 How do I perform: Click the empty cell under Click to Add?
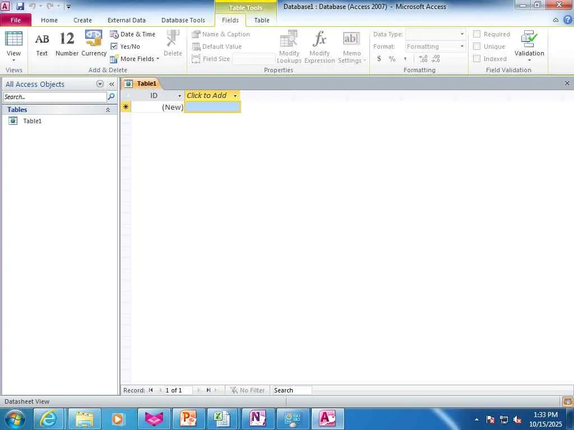[212, 107]
